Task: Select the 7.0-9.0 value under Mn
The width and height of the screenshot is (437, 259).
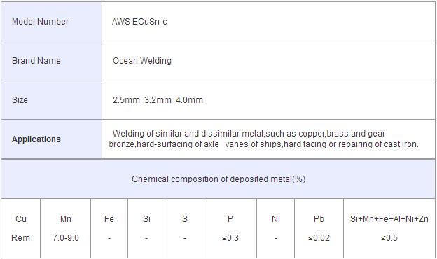Action: [x=66, y=238]
